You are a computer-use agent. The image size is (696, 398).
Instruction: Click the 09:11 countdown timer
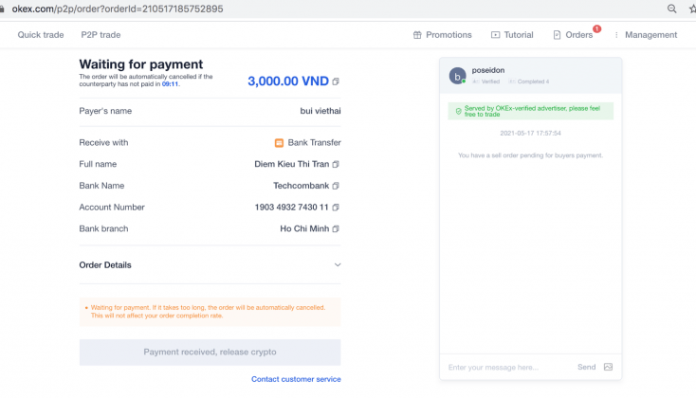(x=170, y=84)
